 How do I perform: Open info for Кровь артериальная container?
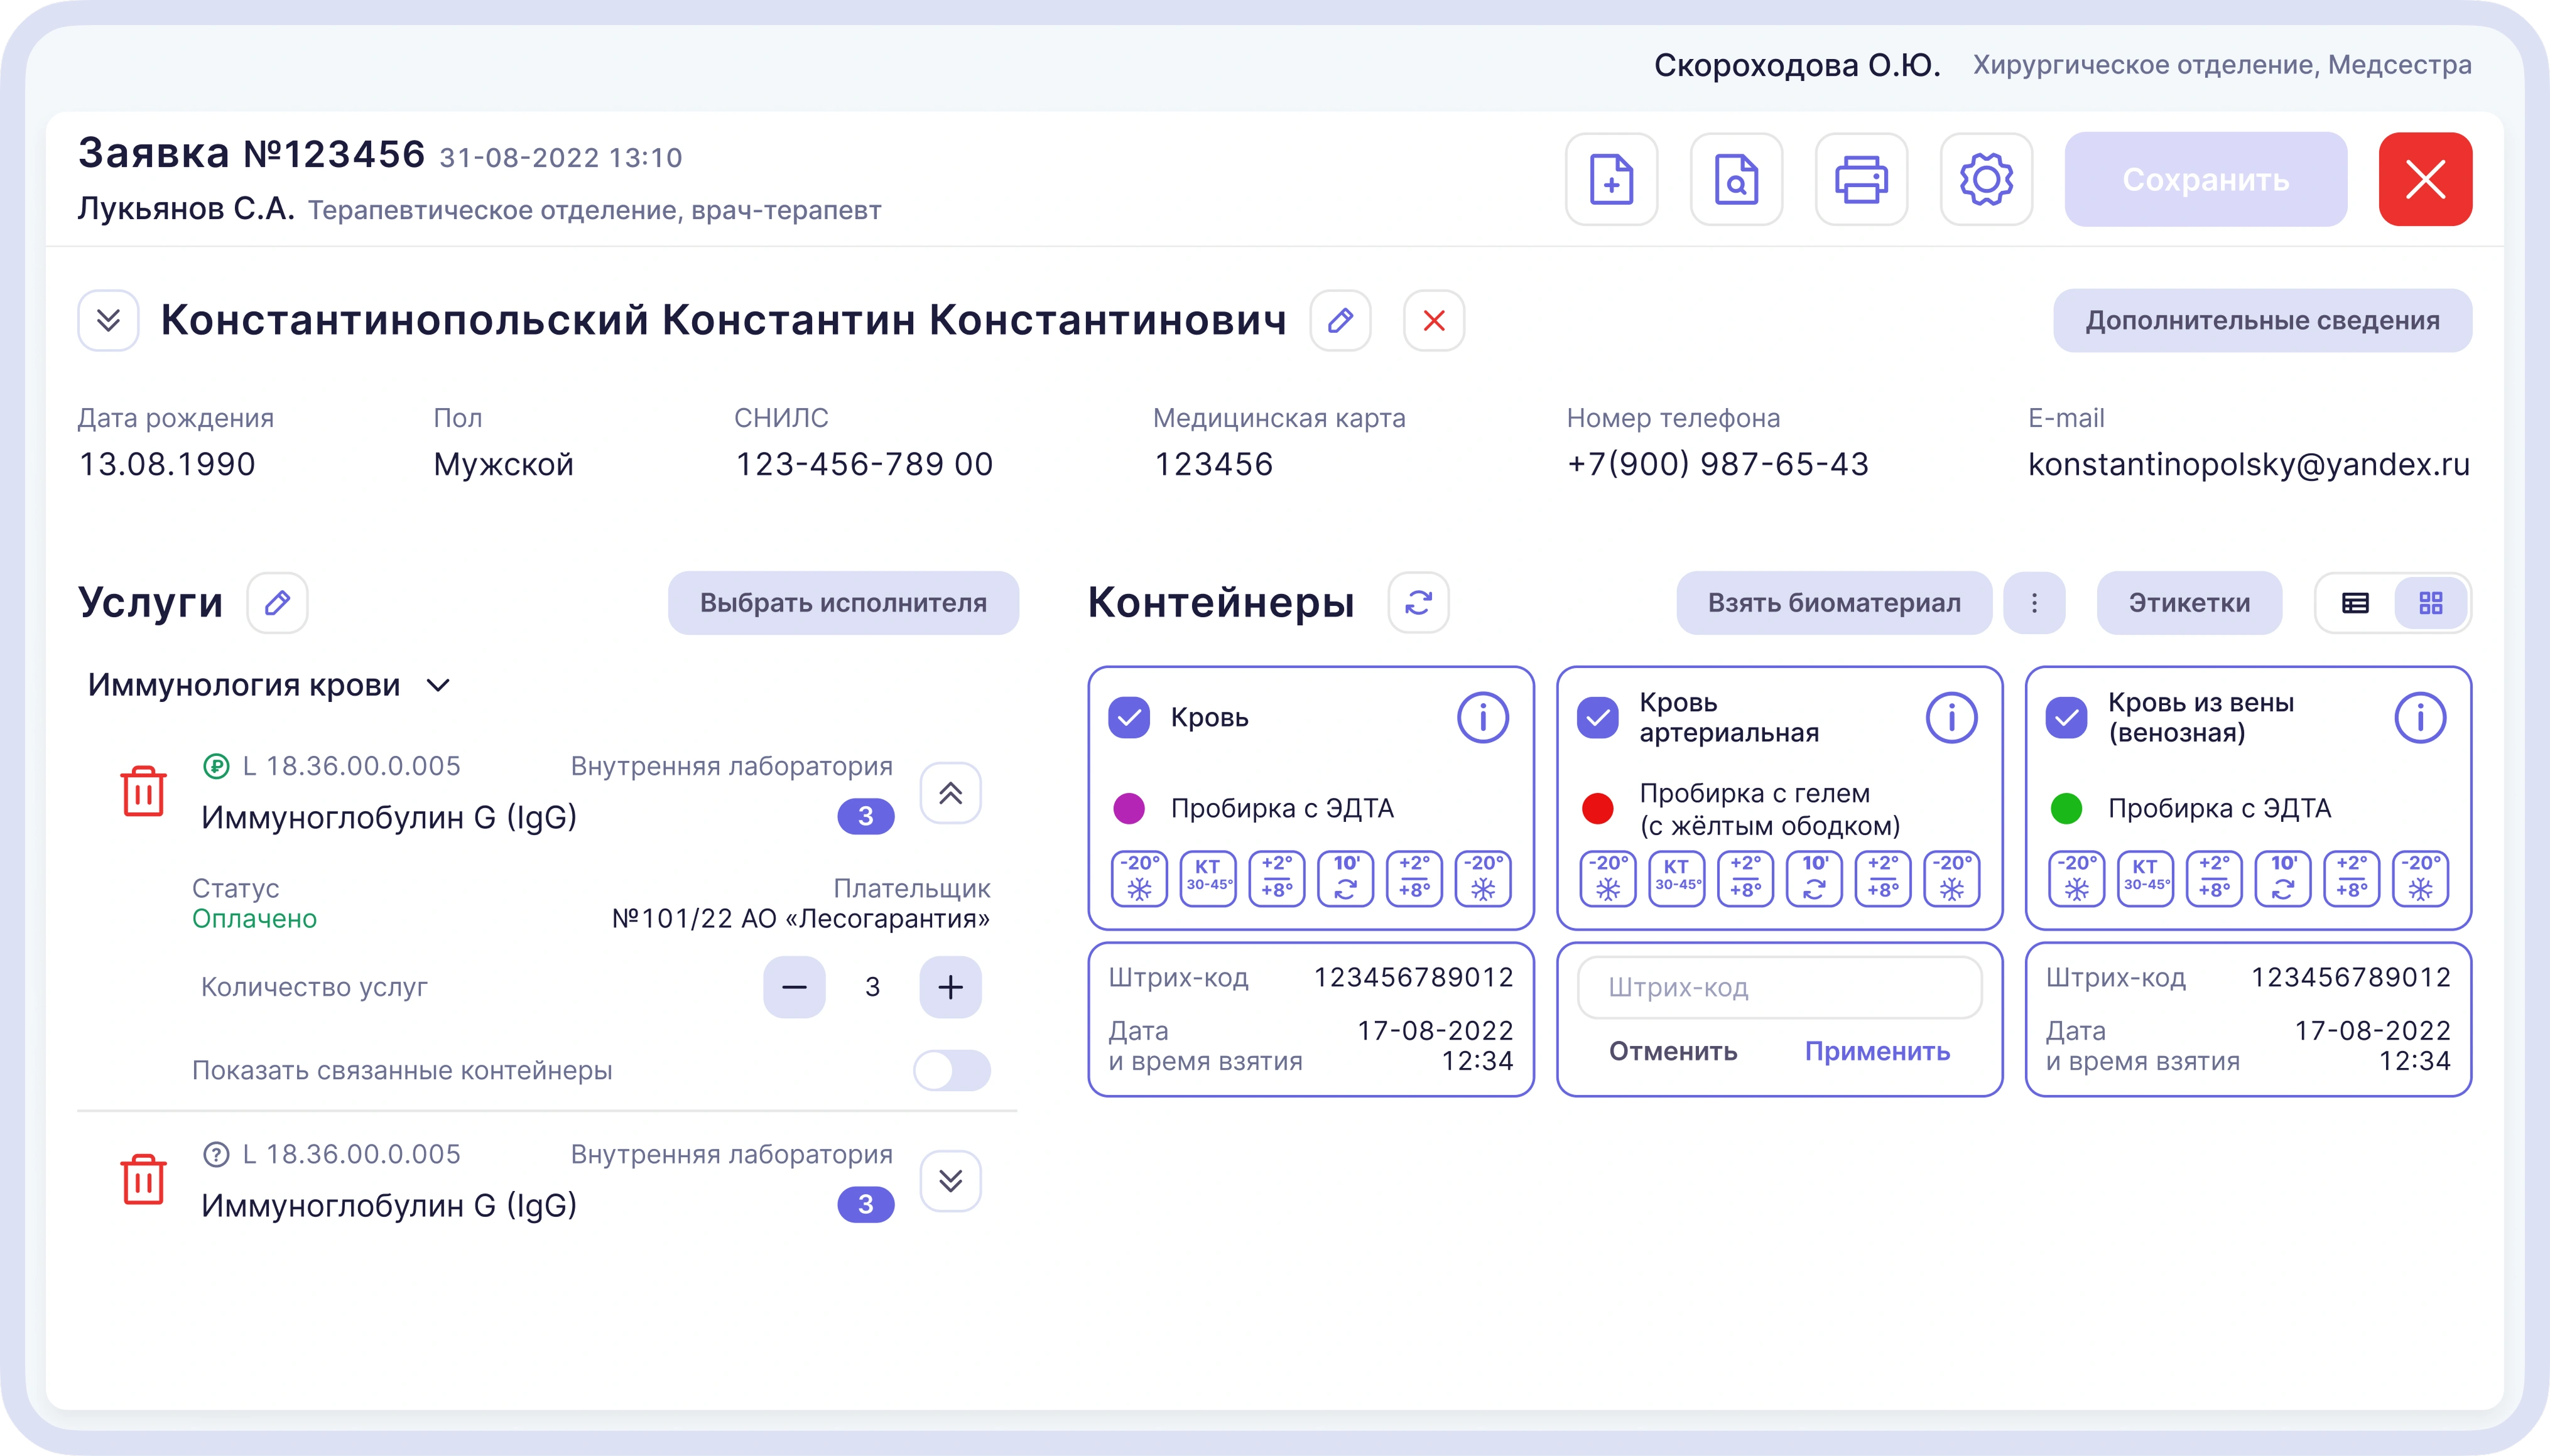(1951, 718)
